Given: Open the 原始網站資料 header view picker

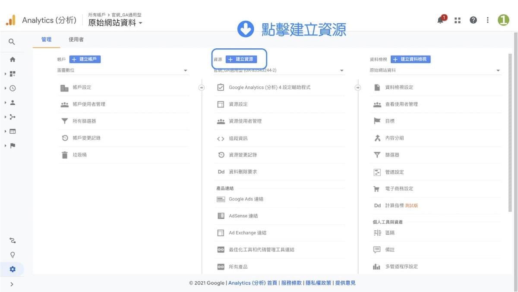Looking at the screenshot, I should click(x=115, y=23).
